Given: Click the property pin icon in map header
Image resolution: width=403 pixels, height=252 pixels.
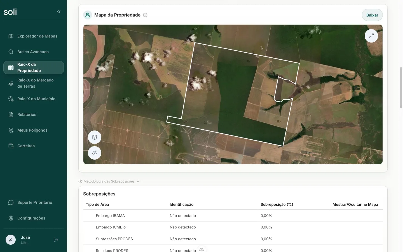Looking at the screenshot, I should [88, 15].
